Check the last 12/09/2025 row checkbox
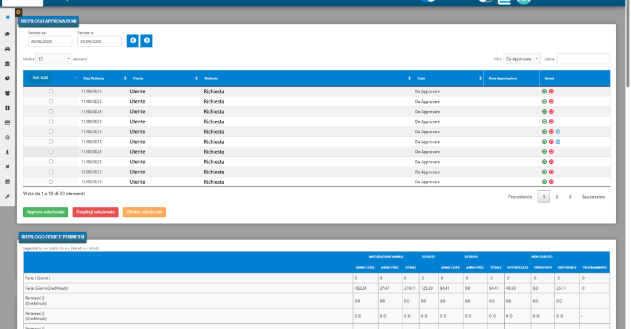This screenshot has height=329, width=631. [x=51, y=182]
